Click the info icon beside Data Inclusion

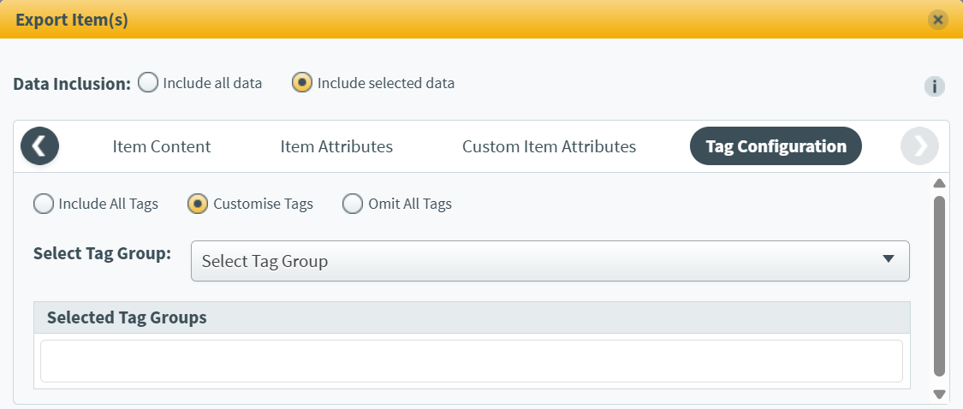pyautogui.click(x=934, y=86)
